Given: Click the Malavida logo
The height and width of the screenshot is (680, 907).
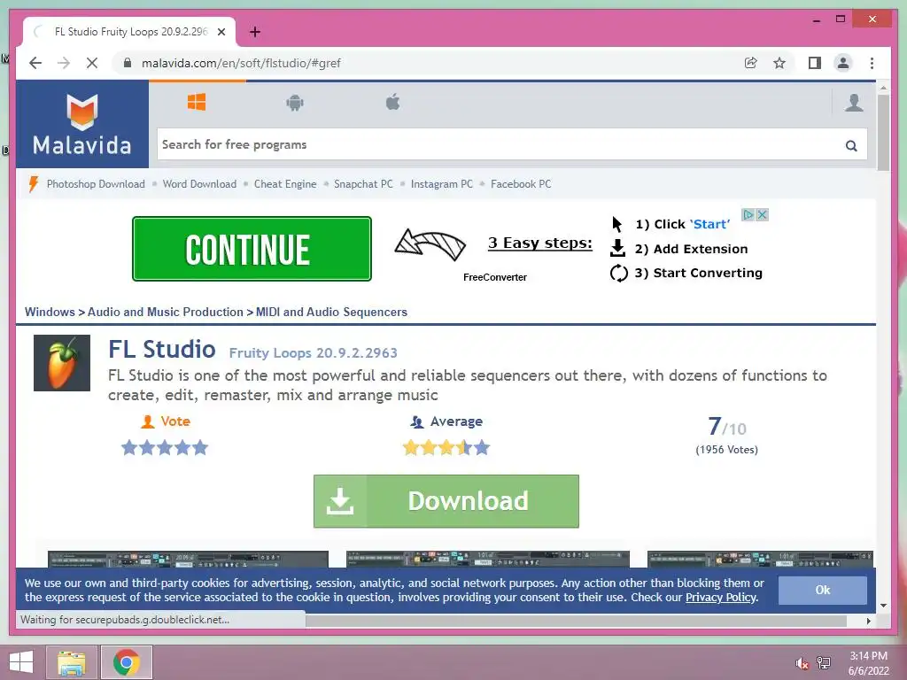Looking at the screenshot, I should [82, 124].
